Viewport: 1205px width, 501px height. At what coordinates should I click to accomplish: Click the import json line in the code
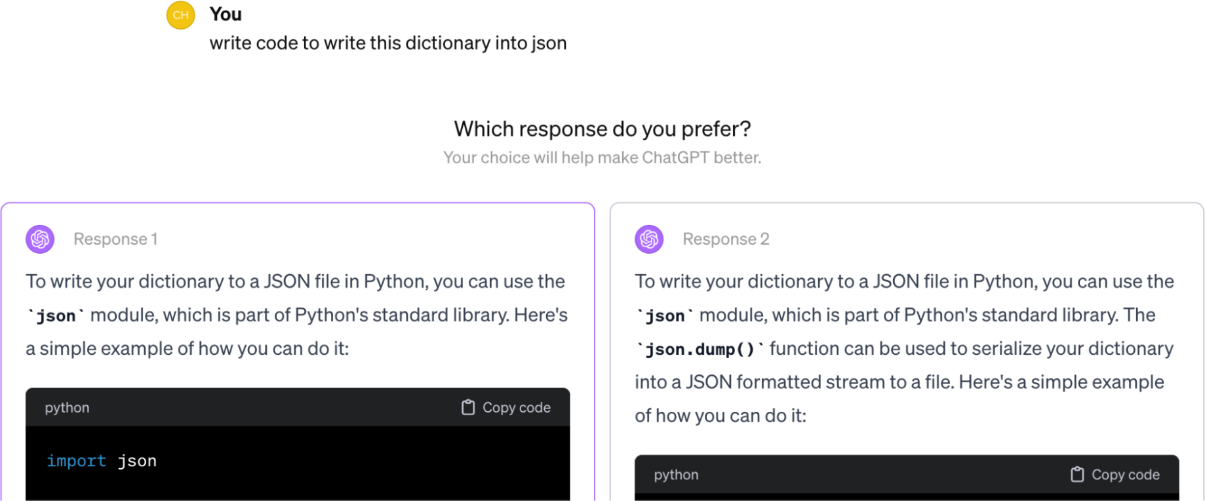pyautogui.click(x=101, y=460)
